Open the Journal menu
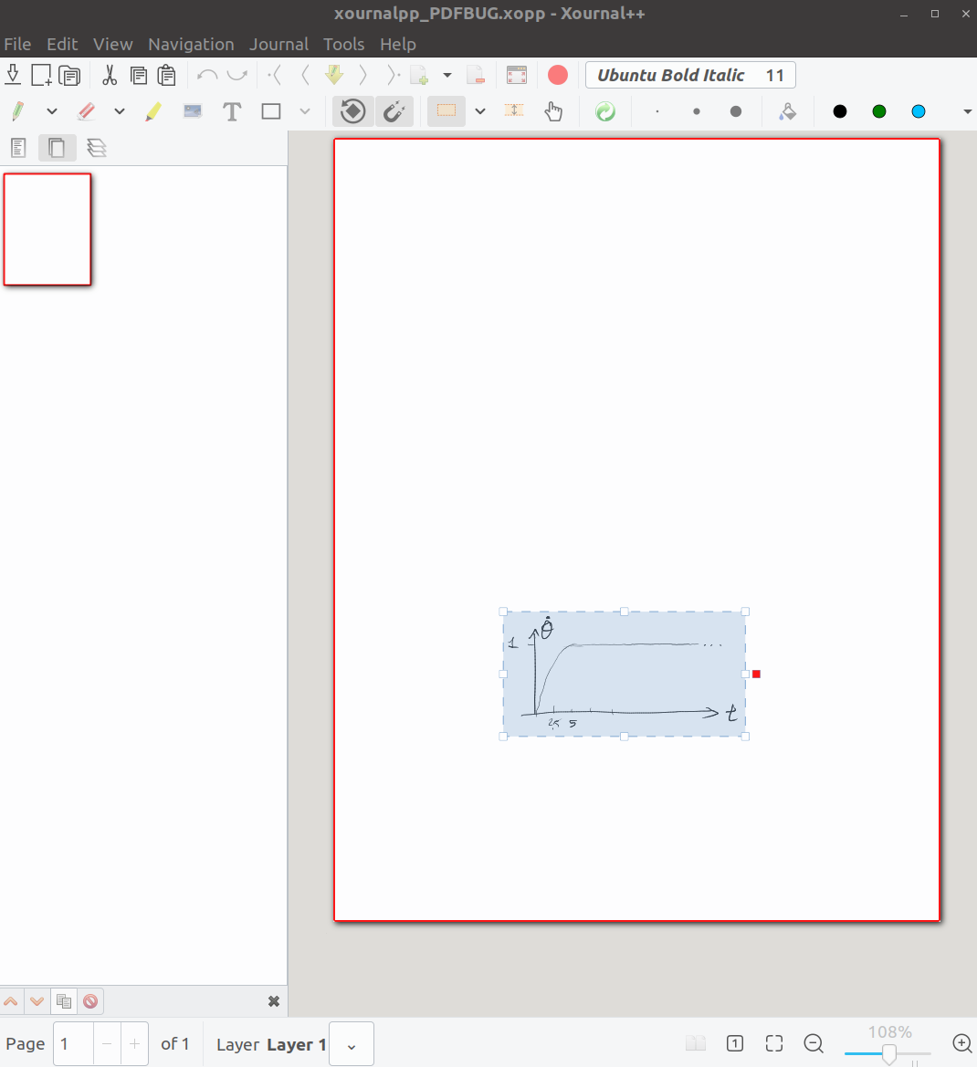Image resolution: width=977 pixels, height=1067 pixels. click(x=279, y=43)
